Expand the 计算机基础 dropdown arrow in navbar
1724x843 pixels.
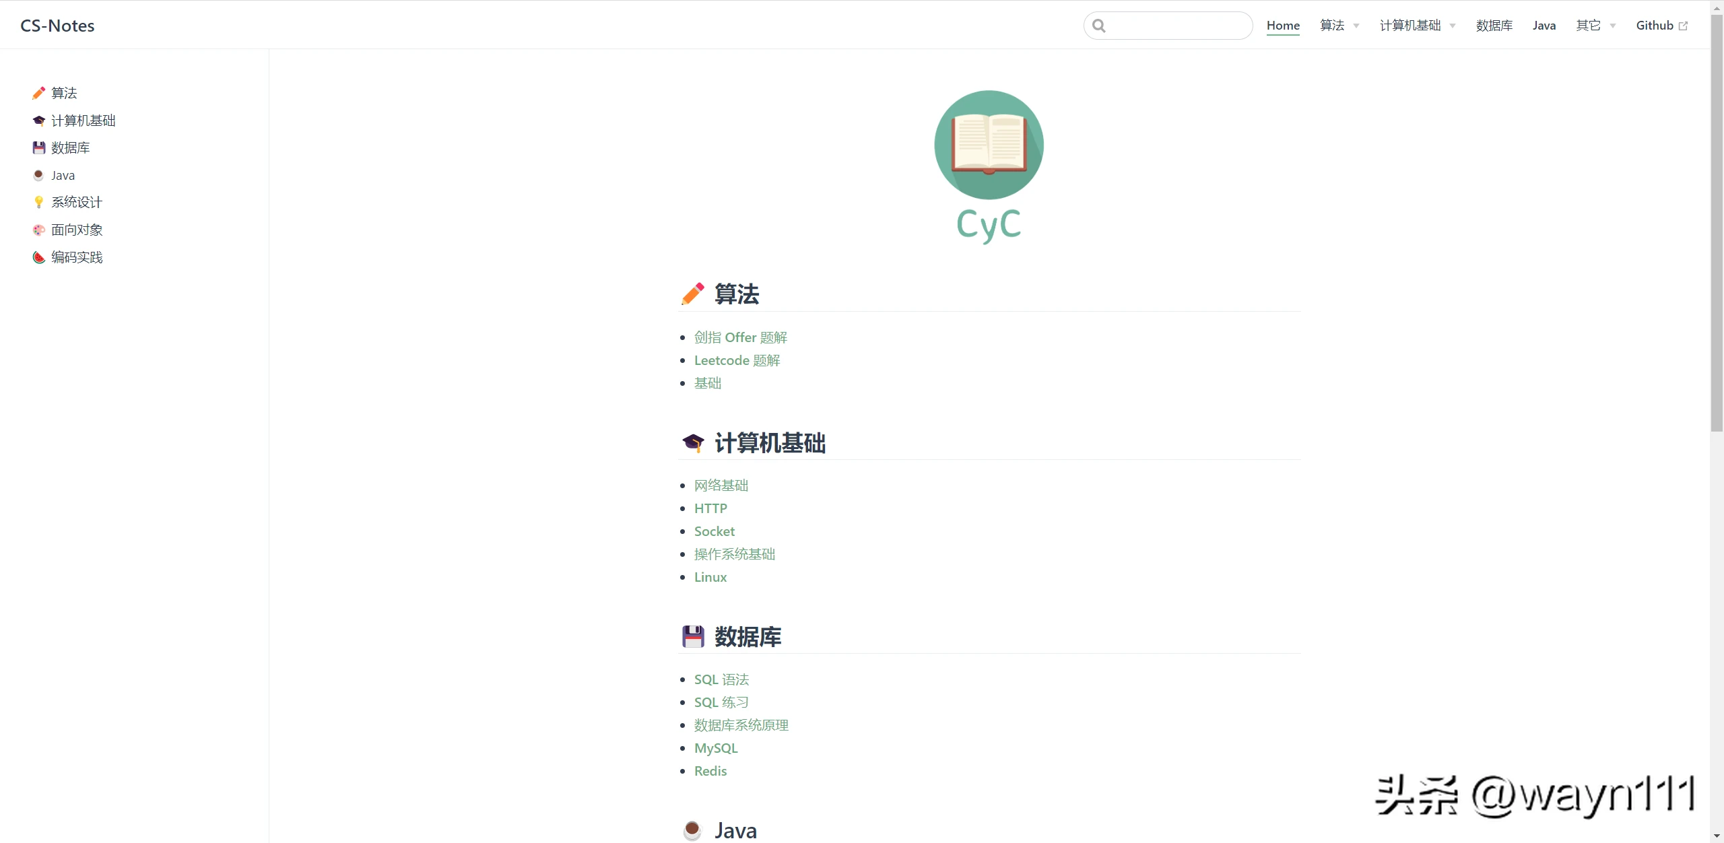click(x=1453, y=26)
